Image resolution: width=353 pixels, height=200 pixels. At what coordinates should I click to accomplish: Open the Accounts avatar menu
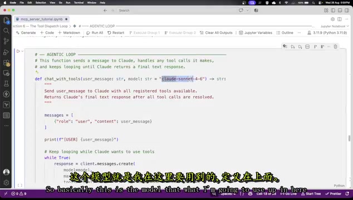[6, 172]
